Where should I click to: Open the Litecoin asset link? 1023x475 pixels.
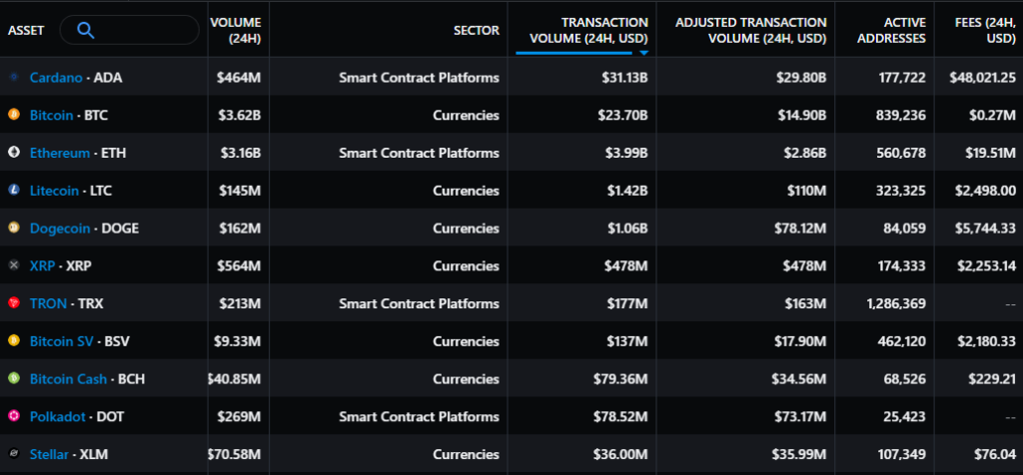(x=54, y=191)
